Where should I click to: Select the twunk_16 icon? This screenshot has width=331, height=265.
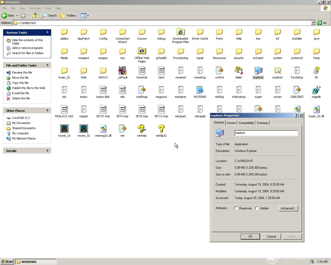[64, 129]
